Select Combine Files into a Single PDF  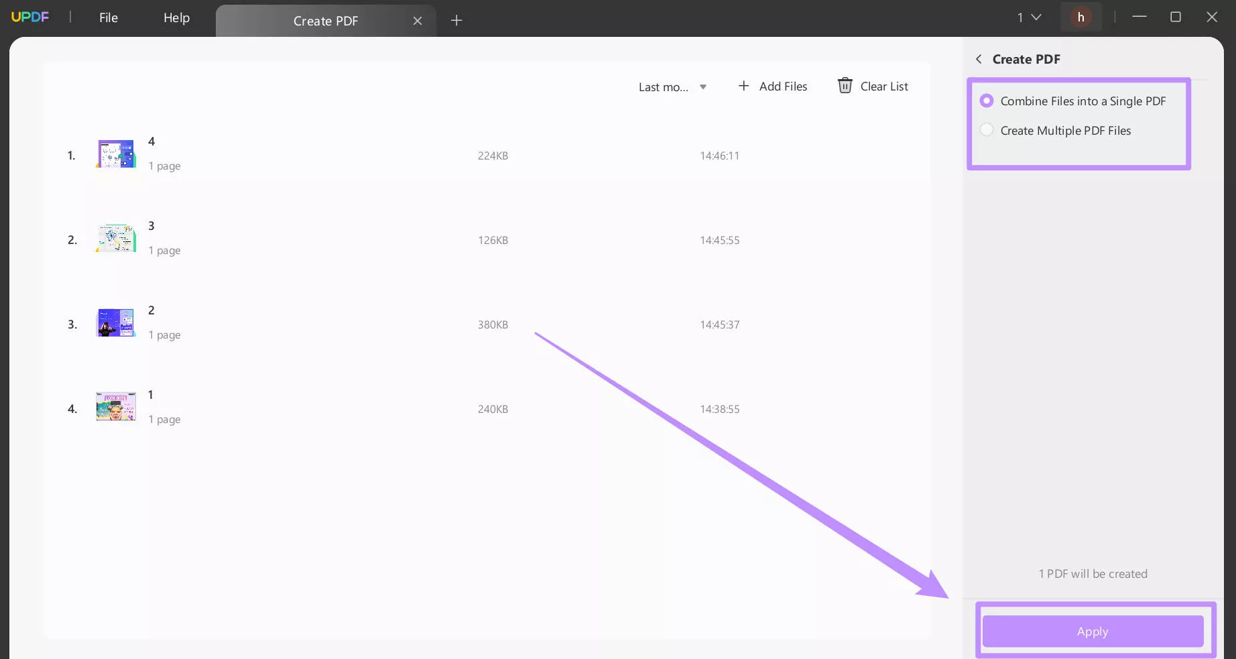tap(987, 101)
